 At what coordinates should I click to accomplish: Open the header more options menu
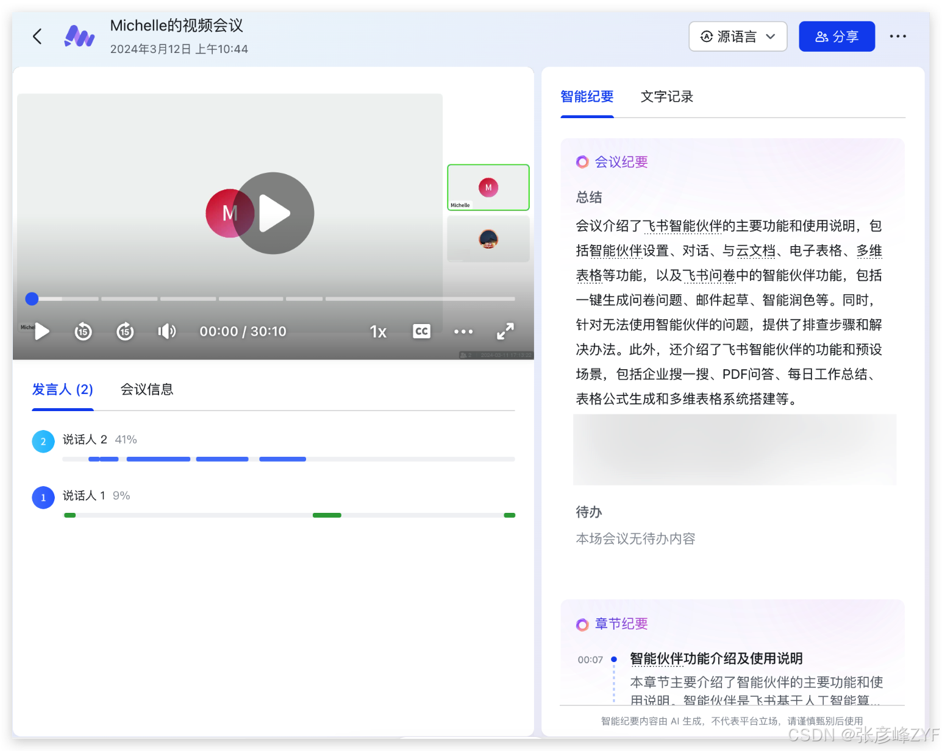897,37
